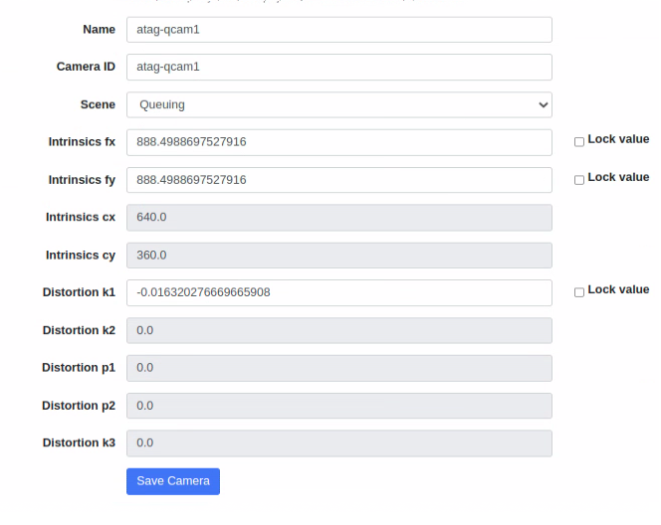Image resolution: width=661 pixels, height=525 pixels.
Task: Check Lock value box for Distortion k1
Action: [579, 292]
